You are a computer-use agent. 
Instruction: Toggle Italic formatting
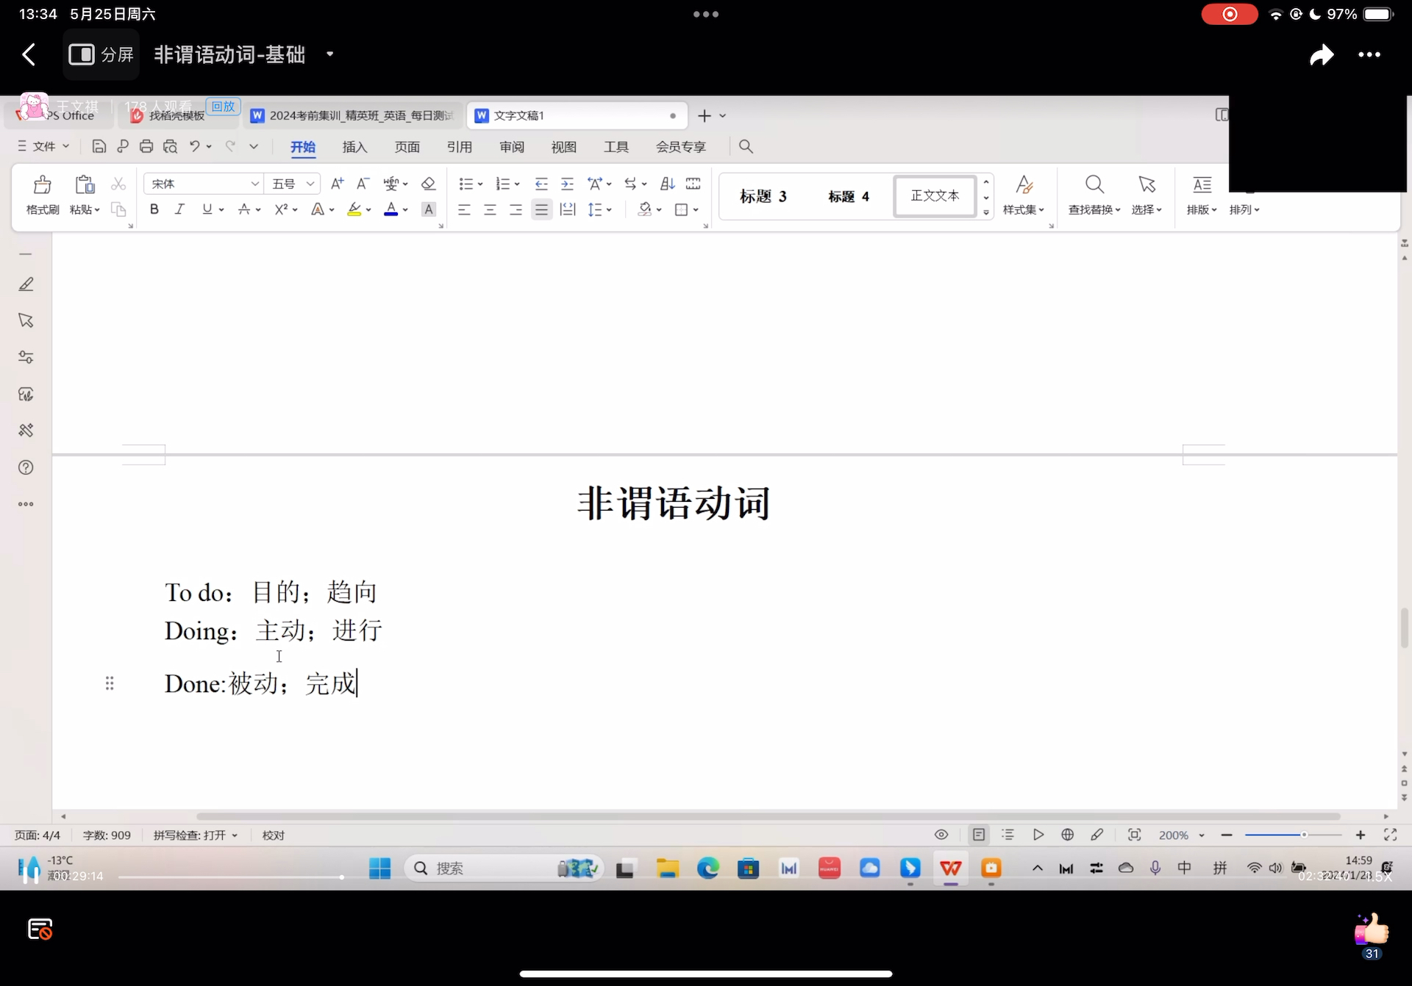179,209
